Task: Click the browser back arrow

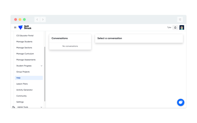Action: click(37, 19)
